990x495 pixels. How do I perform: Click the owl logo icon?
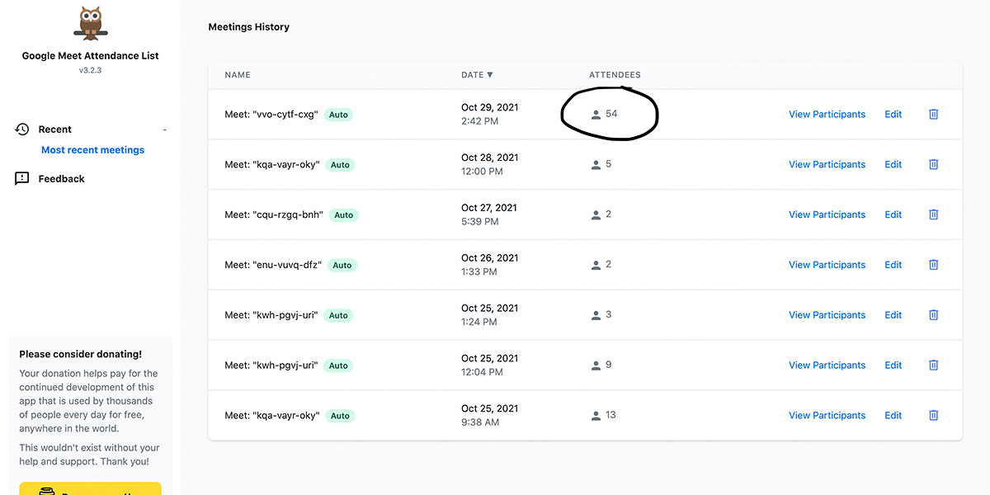pos(90,24)
